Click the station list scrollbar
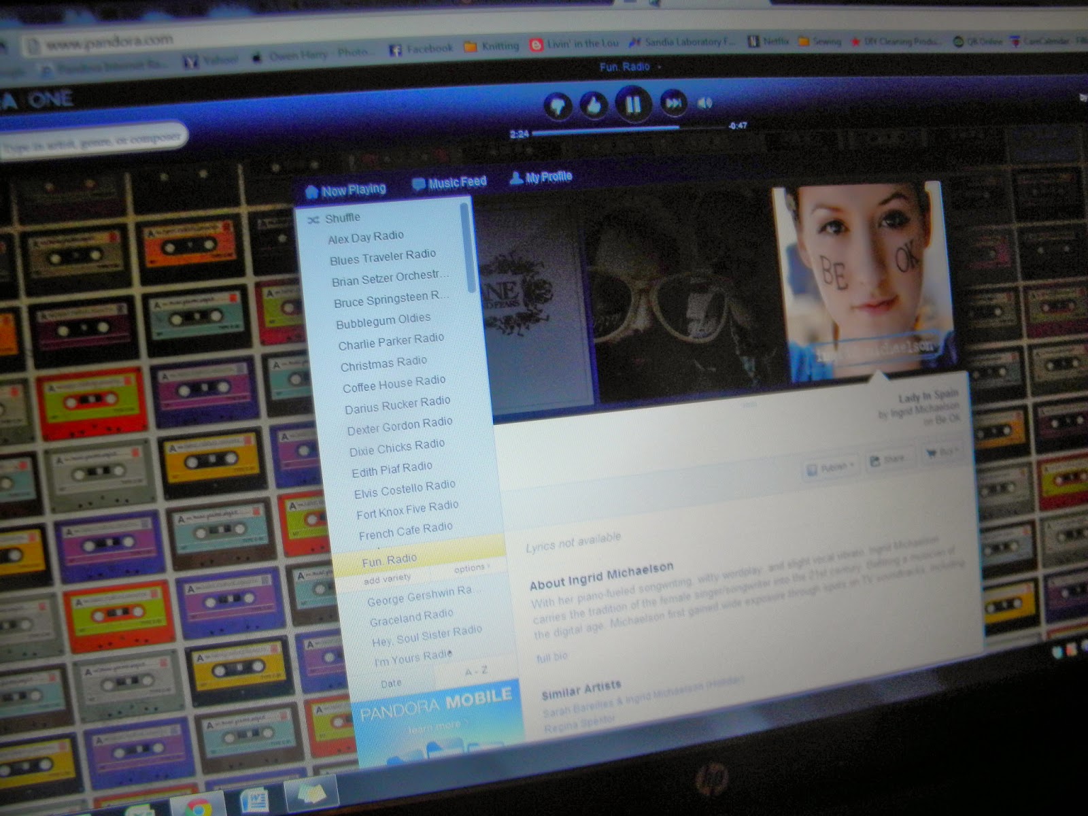 pyautogui.click(x=469, y=248)
